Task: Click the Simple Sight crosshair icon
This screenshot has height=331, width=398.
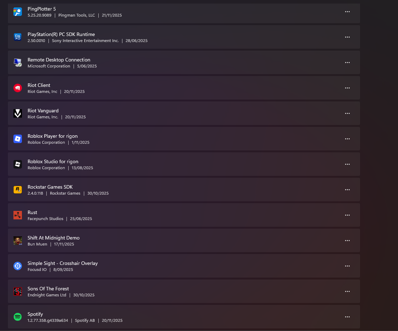Action: pyautogui.click(x=18, y=266)
